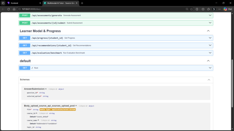The height and width of the screenshot is (131, 234).
Task: Click Default "Multimodal AI Foundations" text
Action: click(43, 123)
